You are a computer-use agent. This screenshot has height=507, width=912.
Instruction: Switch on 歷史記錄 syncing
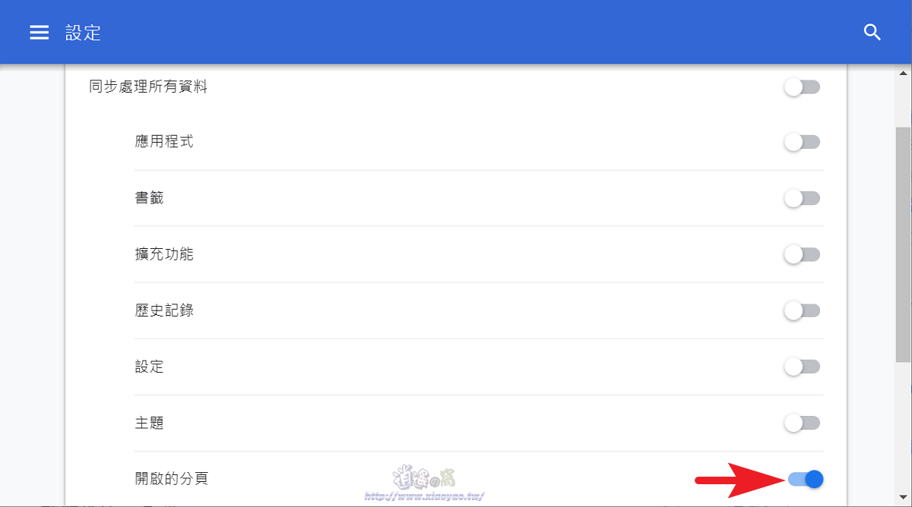(x=802, y=310)
